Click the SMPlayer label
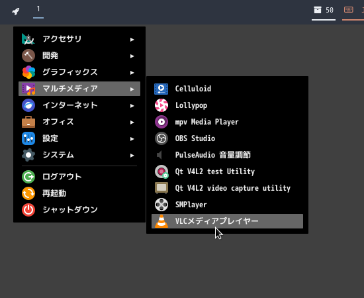The image size is (364, 298). tap(191, 205)
